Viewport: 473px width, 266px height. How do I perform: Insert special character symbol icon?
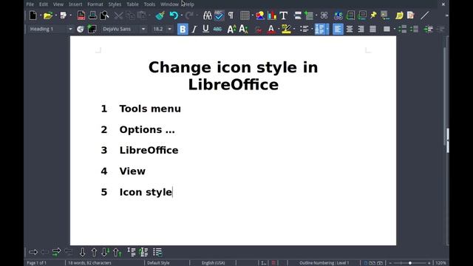click(324, 15)
